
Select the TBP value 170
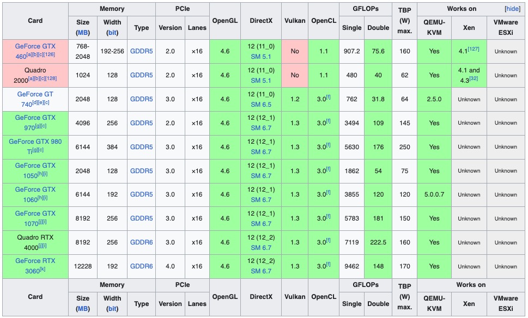[x=404, y=266]
